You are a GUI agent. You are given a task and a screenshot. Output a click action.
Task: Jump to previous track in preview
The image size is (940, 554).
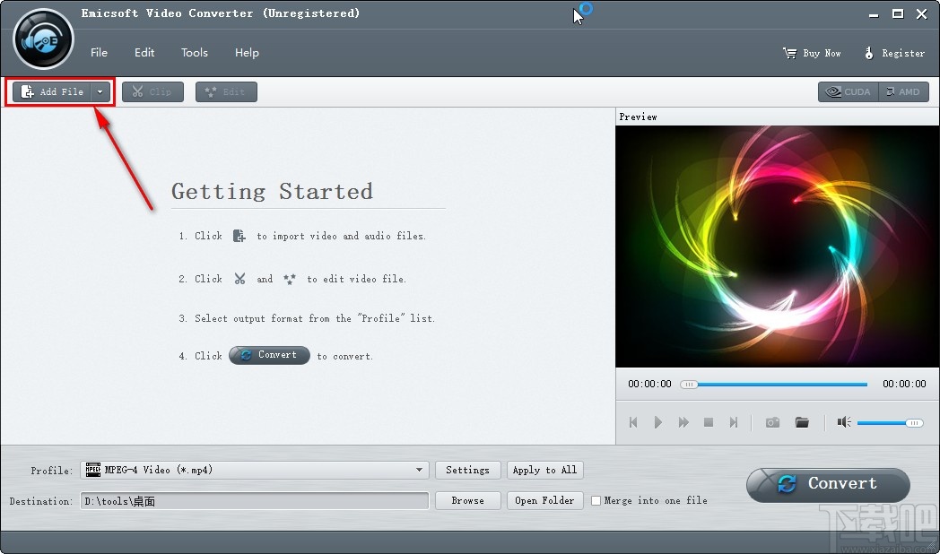click(x=633, y=422)
